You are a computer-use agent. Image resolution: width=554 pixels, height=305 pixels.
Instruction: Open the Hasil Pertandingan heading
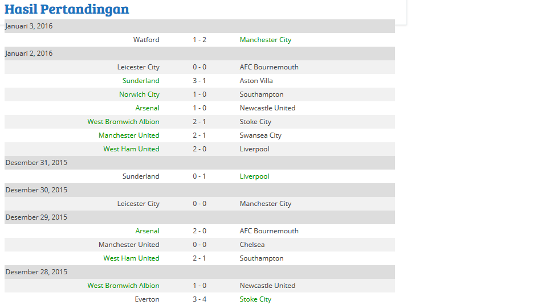pos(67,10)
